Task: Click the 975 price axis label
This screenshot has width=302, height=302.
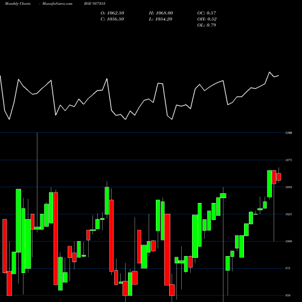Action: pos(288,268)
